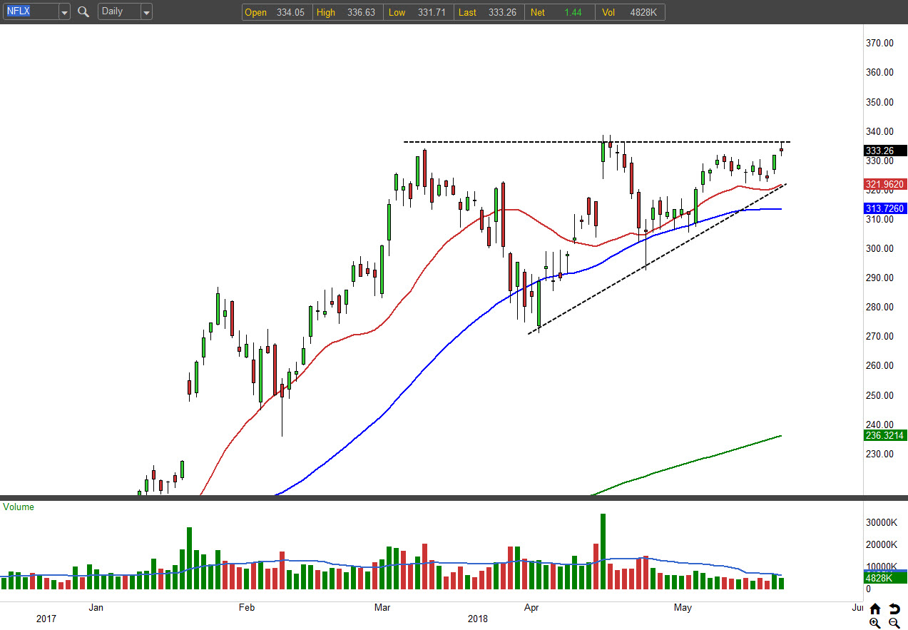Viewport: 908px width, 630px height.
Task: Click the 290.00 price axis label
Action: tap(879, 278)
